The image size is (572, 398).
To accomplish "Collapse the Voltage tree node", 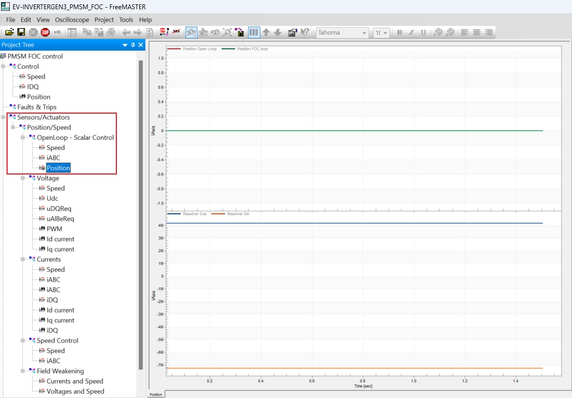I will [x=23, y=178].
